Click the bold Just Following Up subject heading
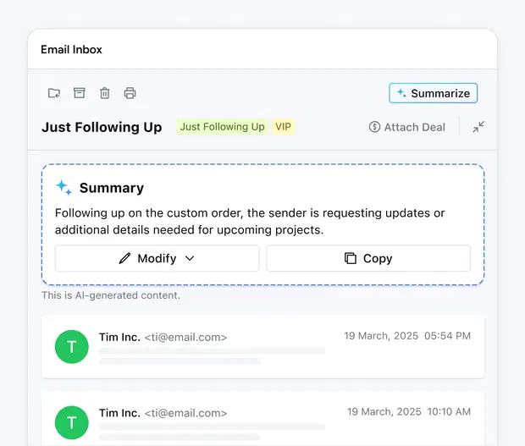This screenshot has width=525, height=446. [x=102, y=127]
